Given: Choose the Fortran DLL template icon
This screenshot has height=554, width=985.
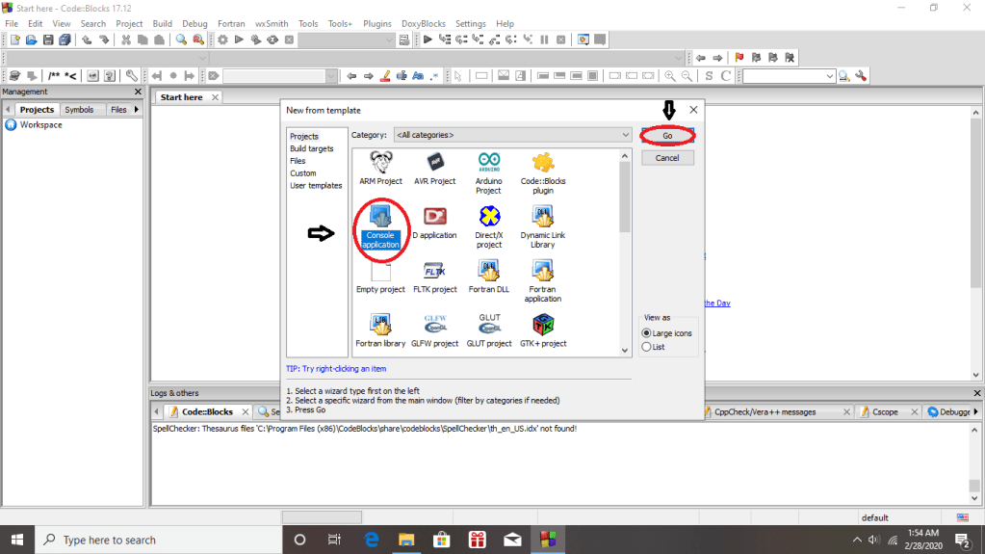Looking at the screenshot, I should (x=488, y=272).
